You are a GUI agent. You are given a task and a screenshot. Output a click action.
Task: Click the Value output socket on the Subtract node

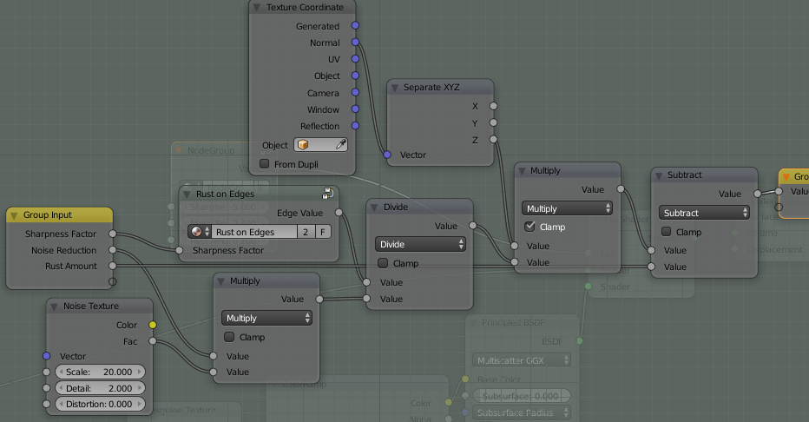(758, 194)
